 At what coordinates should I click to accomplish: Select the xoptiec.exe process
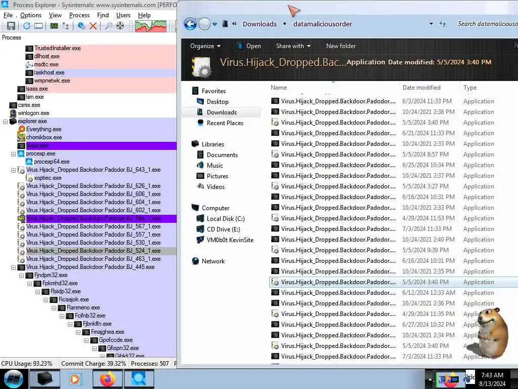point(48,178)
